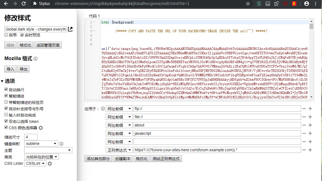This screenshot has width=322, height=181.
Task: Click the style name input field
Action: coord(36,29)
